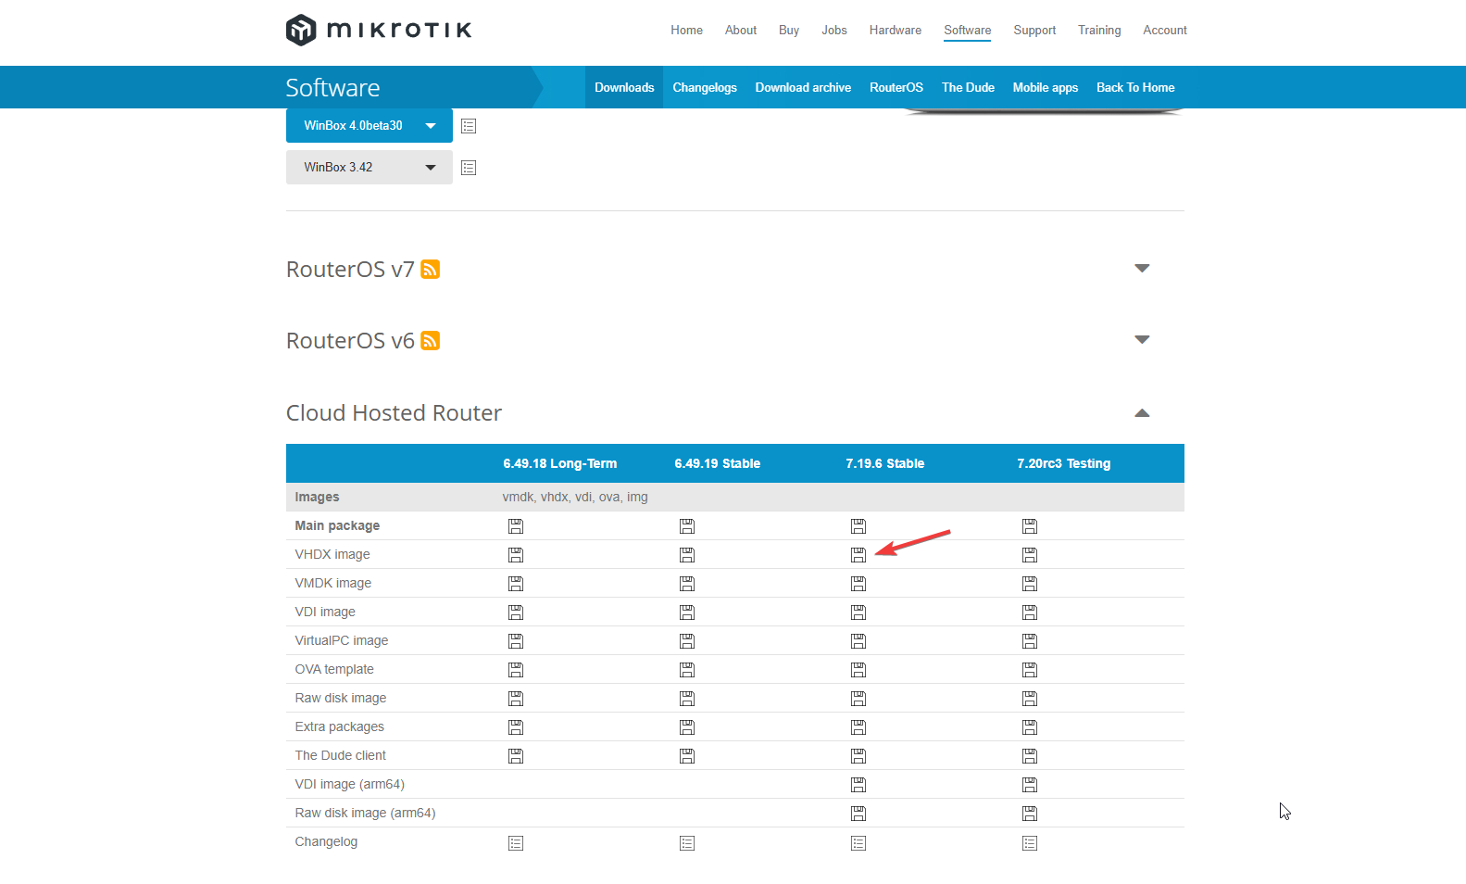Download OVA template for 7.20rc3 Testing
This screenshot has width=1466, height=884.
tap(1030, 670)
